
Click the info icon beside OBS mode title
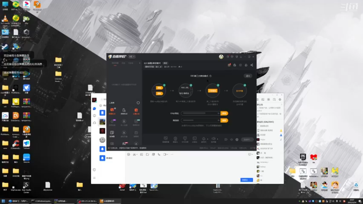(211, 76)
